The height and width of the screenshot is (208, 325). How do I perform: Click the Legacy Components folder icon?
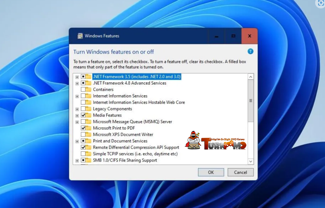[89, 109]
